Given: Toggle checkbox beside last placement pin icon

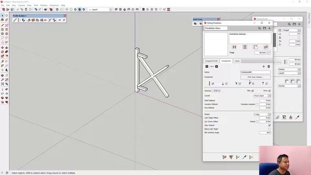Looking at the screenshot, I should [266, 84].
